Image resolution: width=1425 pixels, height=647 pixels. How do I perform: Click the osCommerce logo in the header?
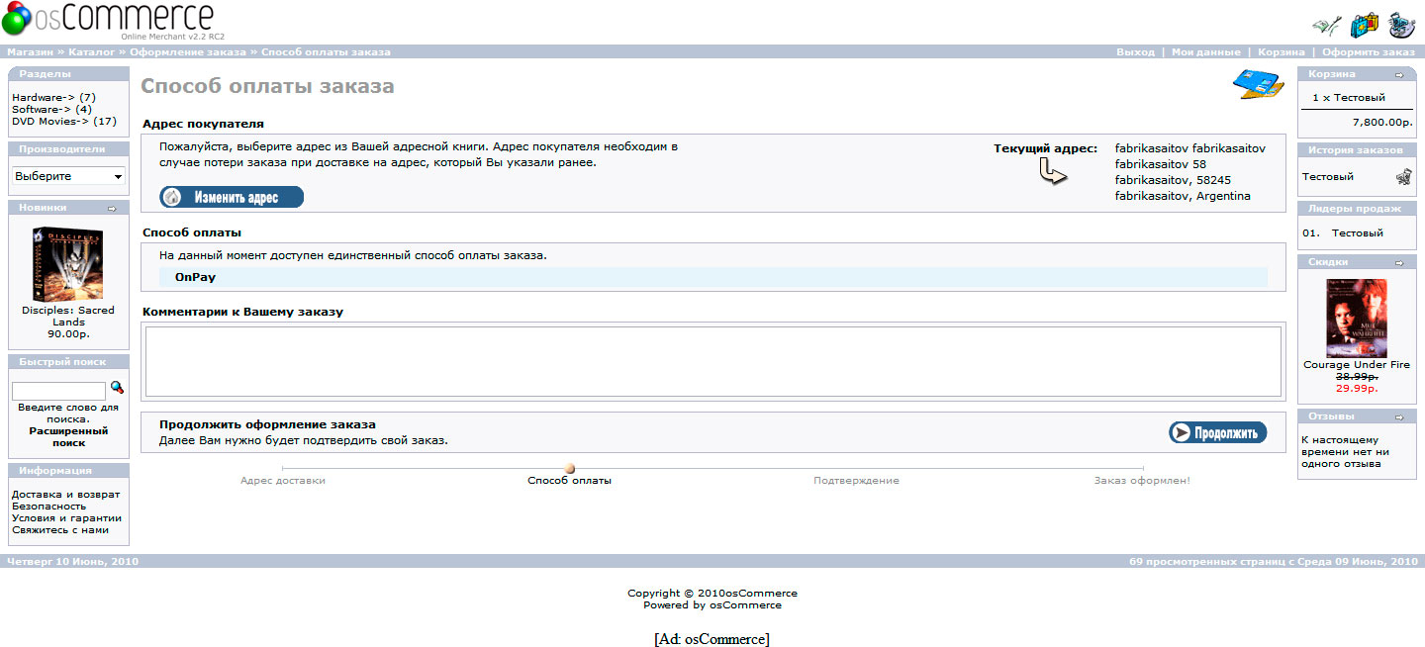coord(109,20)
